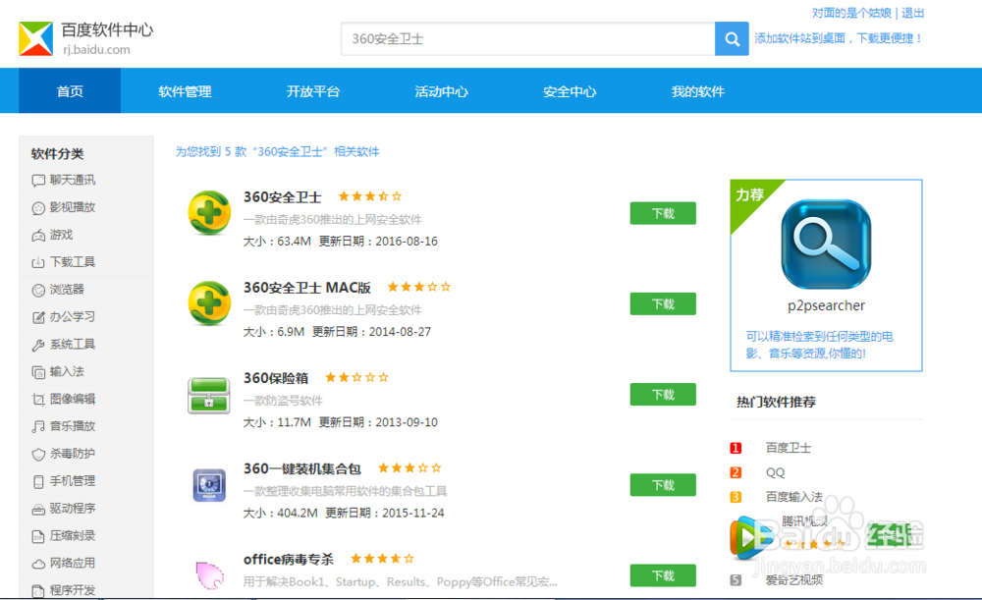Click the rj.baidu.com site address text

(96, 49)
